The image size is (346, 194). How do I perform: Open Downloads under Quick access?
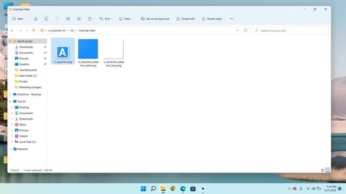coord(26,47)
